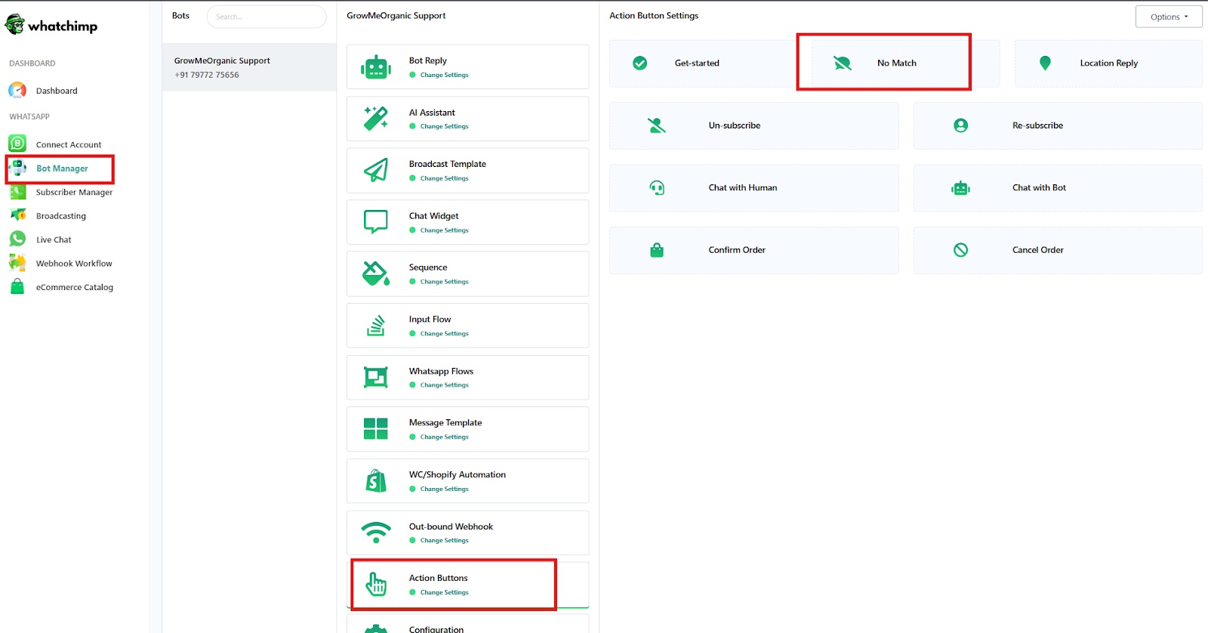The width and height of the screenshot is (1208, 633).
Task: Go to Subscriber Manager
Action: tap(74, 193)
